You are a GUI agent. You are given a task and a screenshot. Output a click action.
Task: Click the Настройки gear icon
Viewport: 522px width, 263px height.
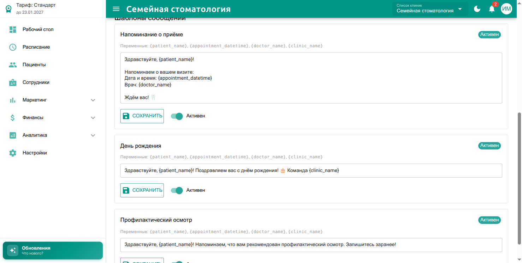13,153
